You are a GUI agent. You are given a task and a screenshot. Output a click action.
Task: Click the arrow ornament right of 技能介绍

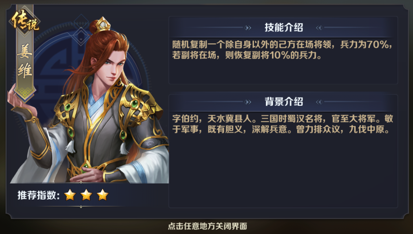[320, 27]
